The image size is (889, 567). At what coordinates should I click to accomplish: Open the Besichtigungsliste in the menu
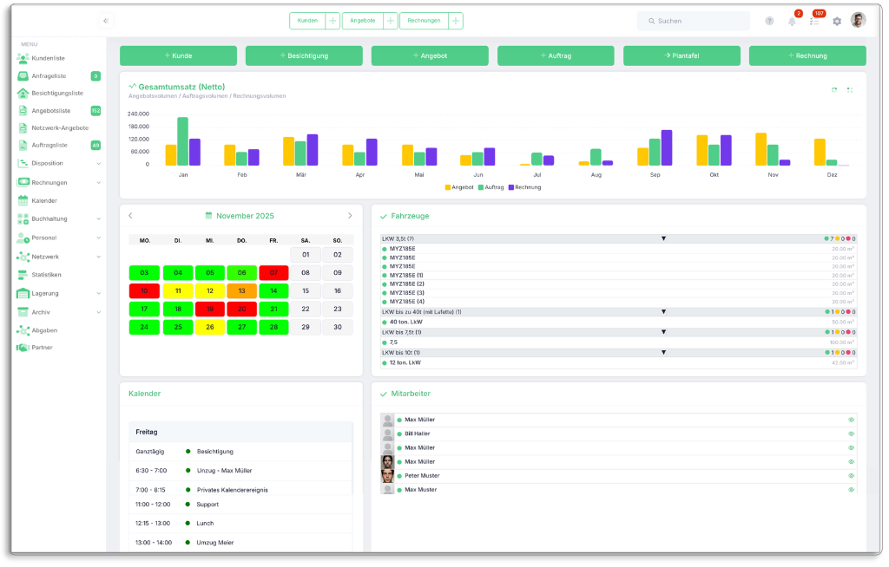54,93
